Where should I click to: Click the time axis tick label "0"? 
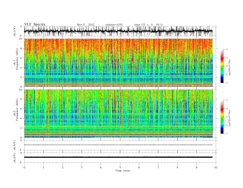[x=24, y=167]
